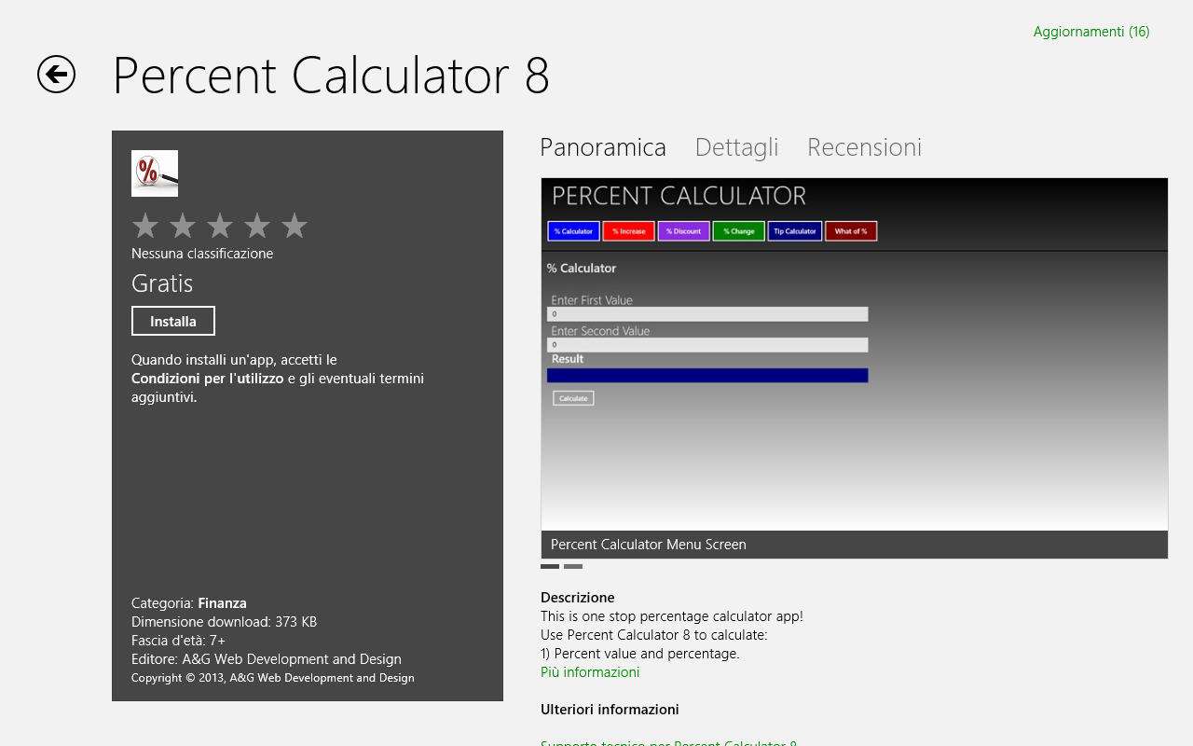1193x746 pixels.
Task: Click the 'Dimensione download: 373 KB' text
Action: [224, 622]
